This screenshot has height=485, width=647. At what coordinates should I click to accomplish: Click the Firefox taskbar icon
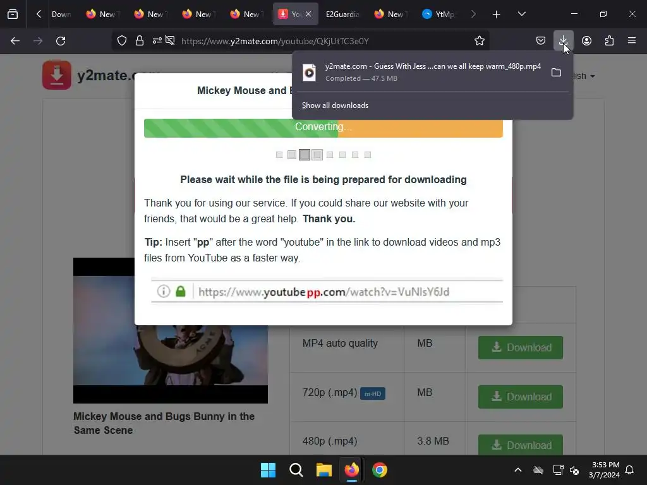tap(351, 470)
